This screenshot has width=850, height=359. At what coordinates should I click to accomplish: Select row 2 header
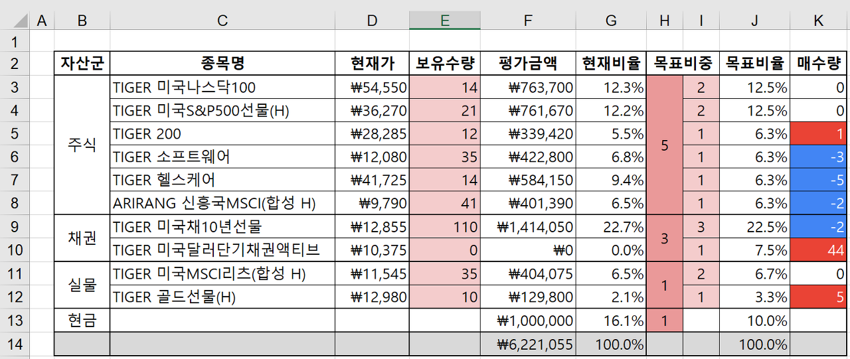click(x=16, y=64)
